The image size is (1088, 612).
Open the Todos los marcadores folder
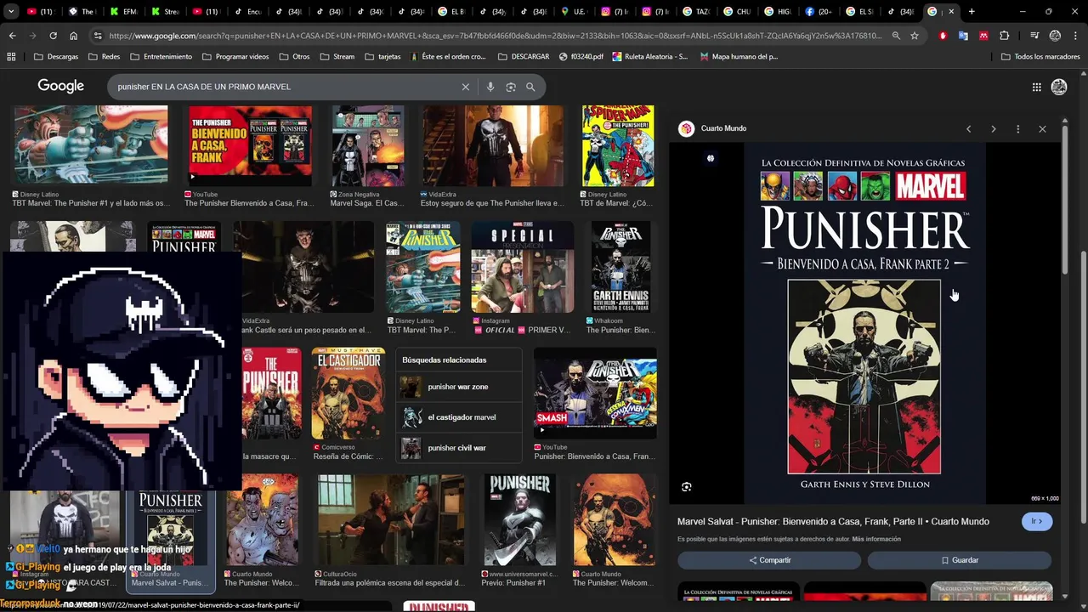pyautogui.click(x=1040, y=57)
